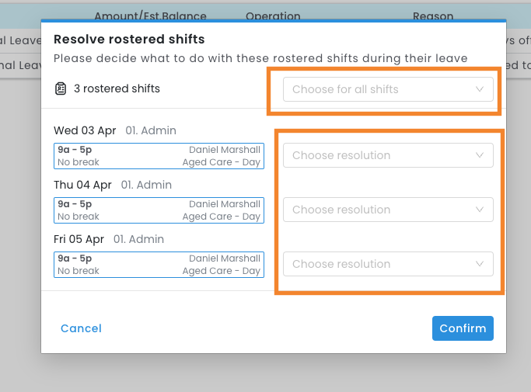Open the "Choose for all shifts" dropdown

click(388, 89)
